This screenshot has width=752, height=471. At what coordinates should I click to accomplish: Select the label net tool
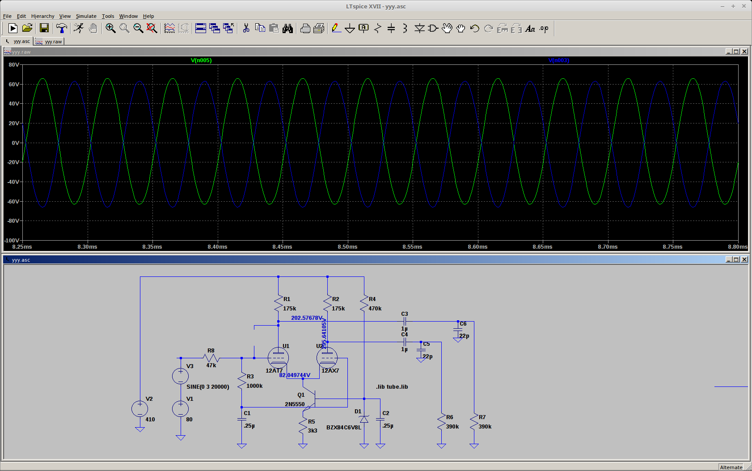[x=363, y=28]
